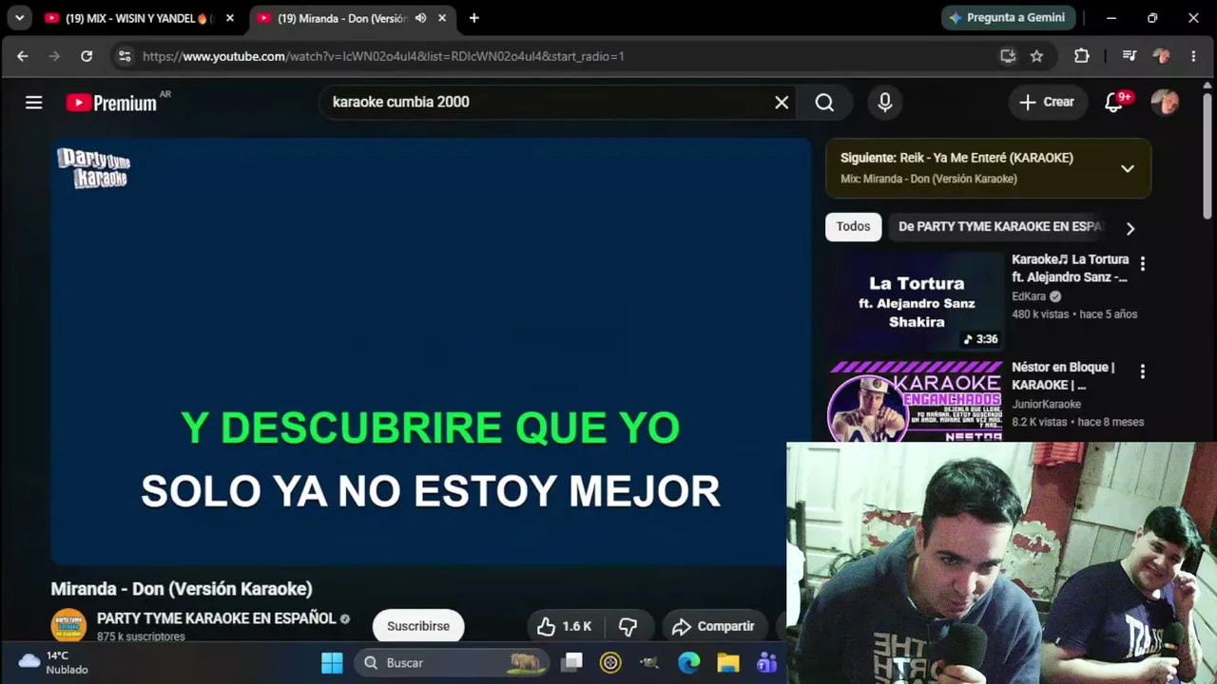1217x684 pixels.
Task: Open the YouTube hamburger guide menu
Action: 34,103
